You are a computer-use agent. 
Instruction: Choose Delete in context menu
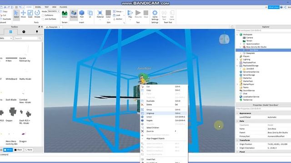pyautogui.click(x=164, y=105)
